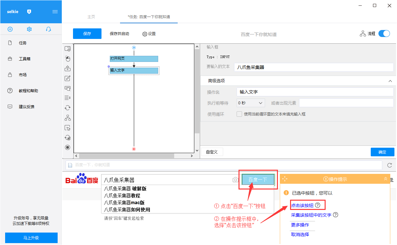Click the 要输入的文本 input field
Screen dimensions: 397x245
point(314,67)
